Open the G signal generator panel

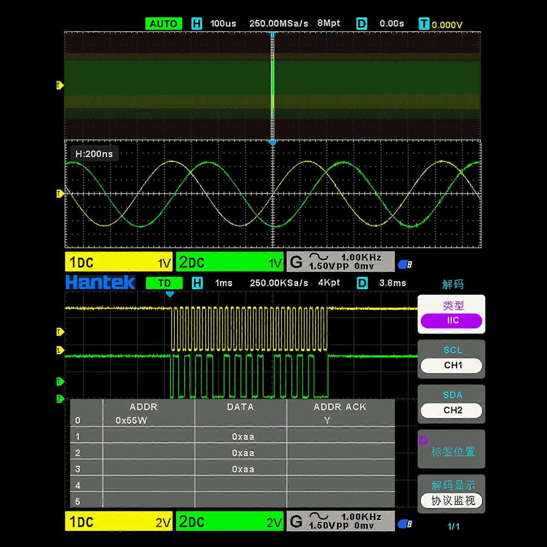[x=297, y=261]
